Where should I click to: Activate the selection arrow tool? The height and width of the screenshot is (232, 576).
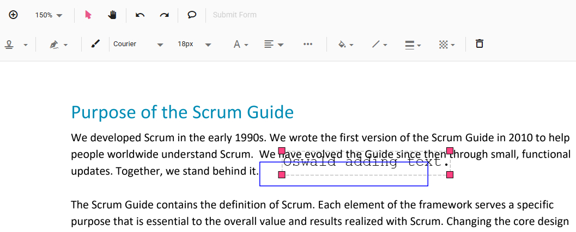coord(88,15)
